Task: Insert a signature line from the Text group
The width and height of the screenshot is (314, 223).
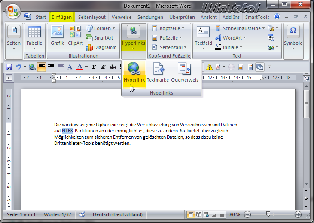Action: click(273, 28)
